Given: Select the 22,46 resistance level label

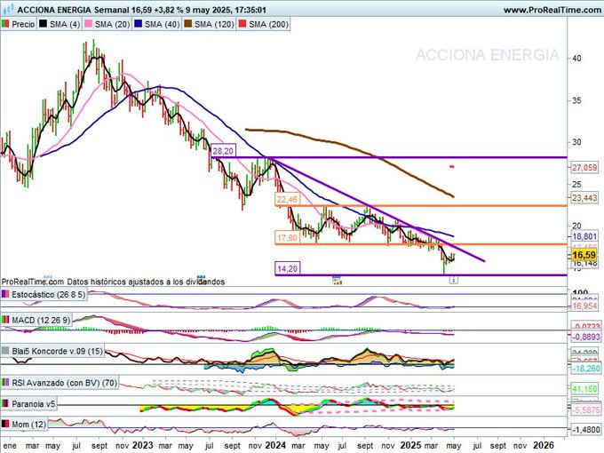Looking at the screenshot, I should point(287,199).
